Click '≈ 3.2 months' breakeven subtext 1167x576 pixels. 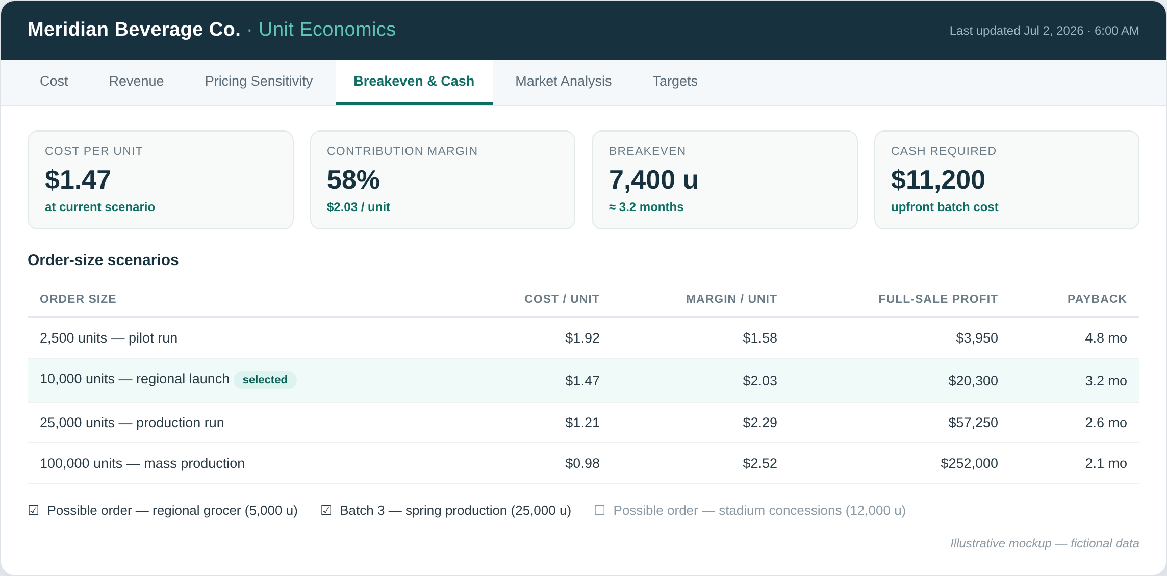(646, 207)
